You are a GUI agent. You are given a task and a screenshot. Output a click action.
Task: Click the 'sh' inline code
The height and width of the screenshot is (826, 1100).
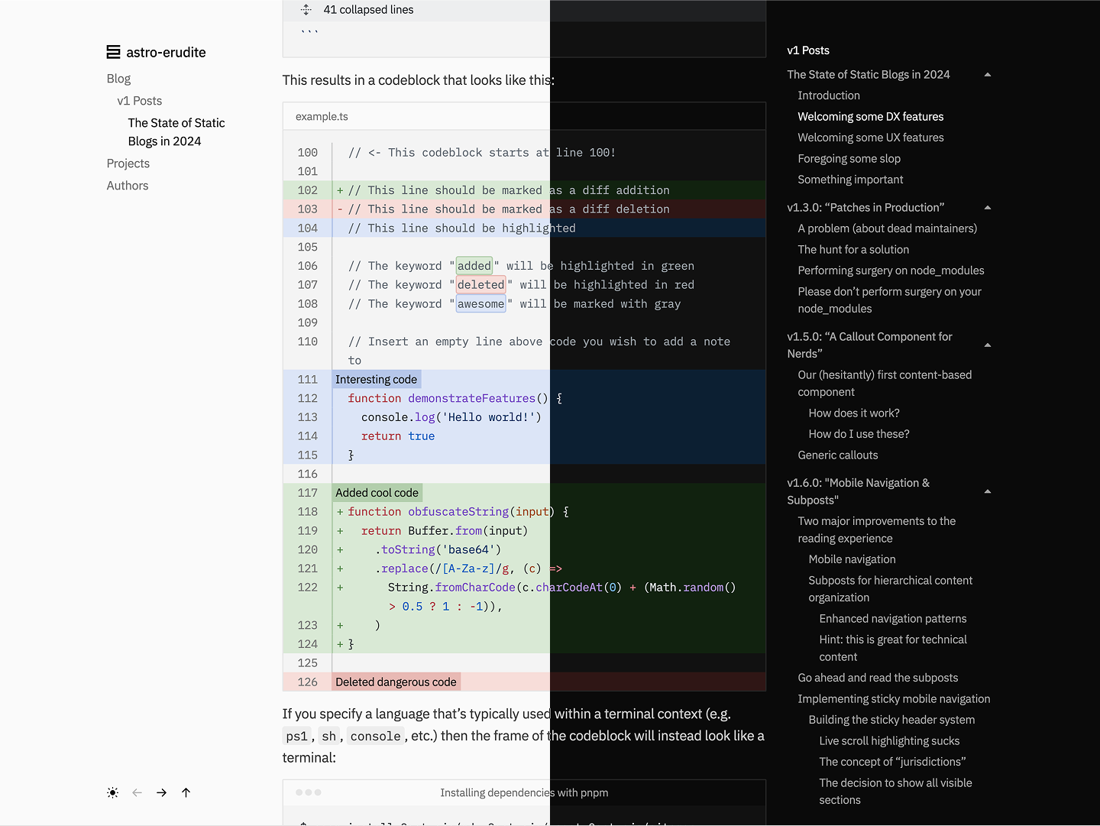pos(328,737)
